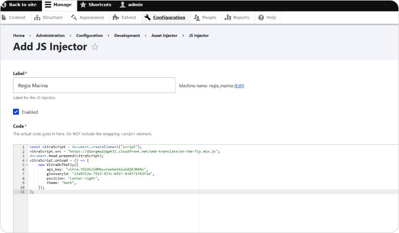Click the Reports bar chart icon
This screenshot has height=233, width=399.
coord(228,17)
